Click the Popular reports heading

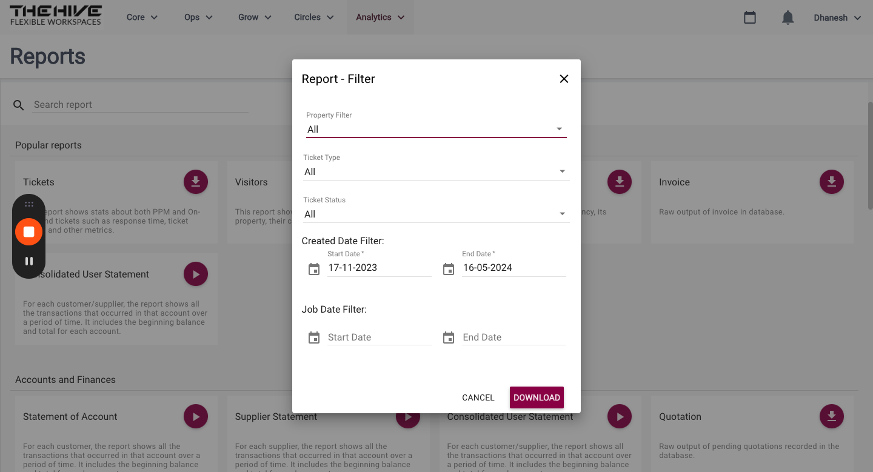(x=48, y=145)
